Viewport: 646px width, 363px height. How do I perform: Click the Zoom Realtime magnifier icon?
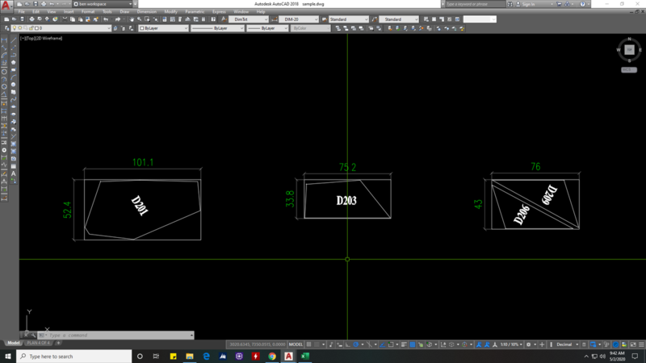point(139,19)
